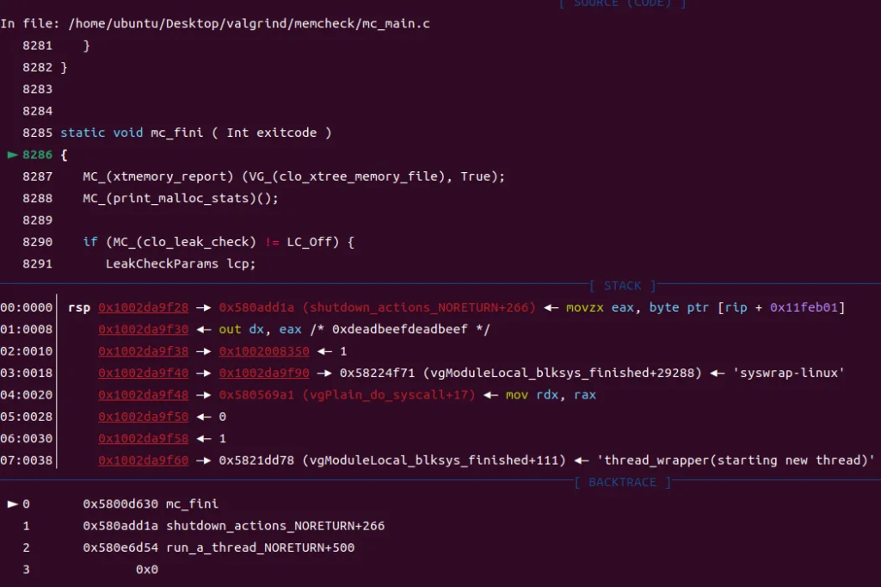Screen dimensions: 881x587
Task: Click the left arrow before 'mov rdx, rax'
Action: (491, 395)
